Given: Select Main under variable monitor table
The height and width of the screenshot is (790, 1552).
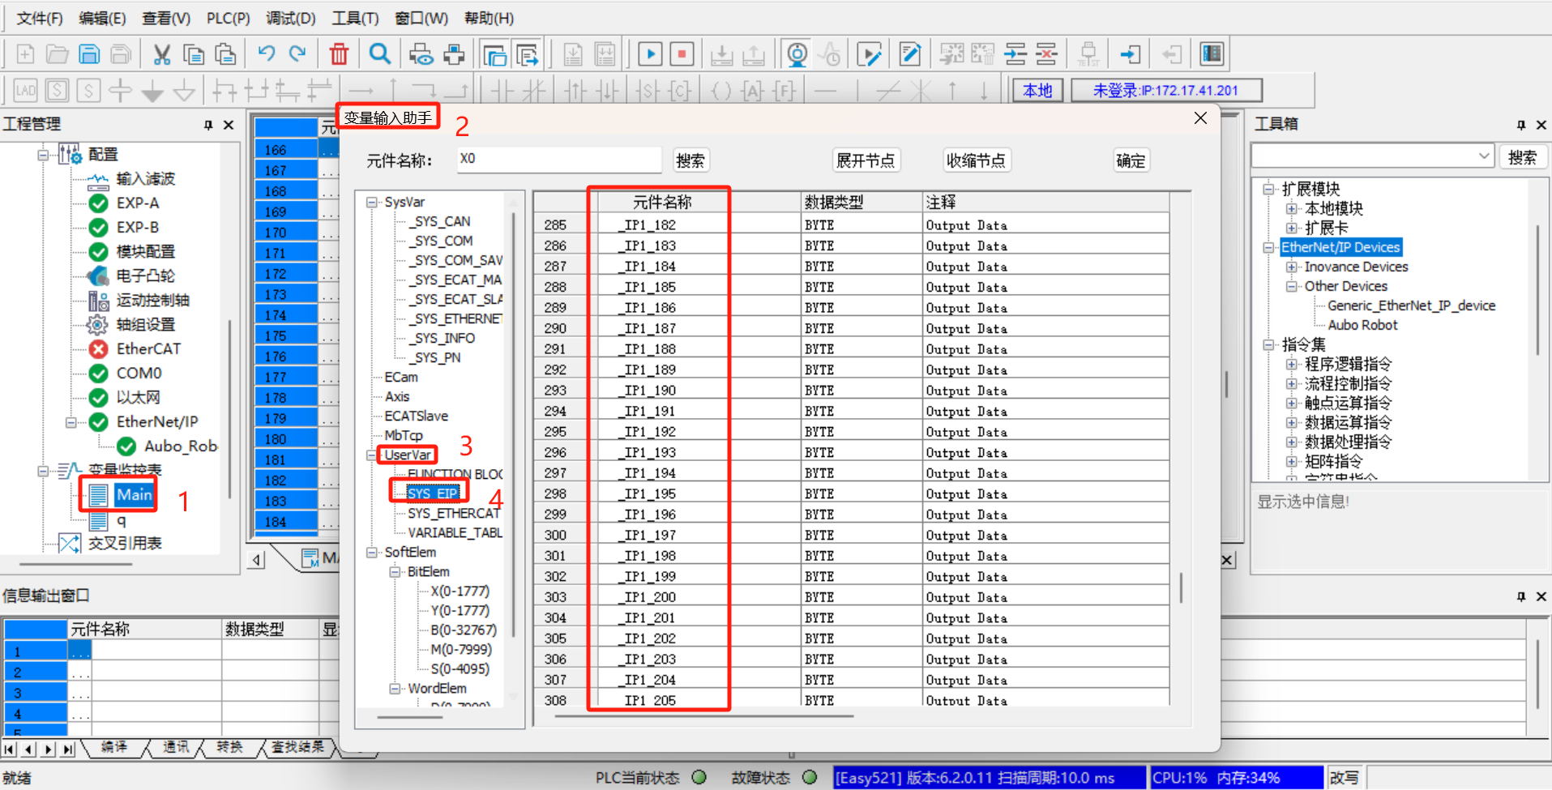Looking at the screenshot, I should point(134,494).
